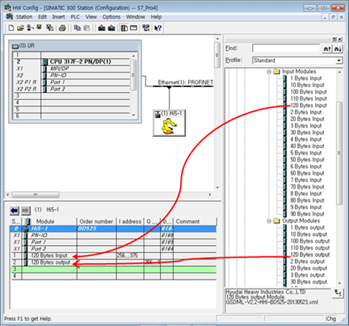The width and height of the screenshot is (349, 326).
Task: Click the catalog info toggle icon
Action: click(338, 293)
